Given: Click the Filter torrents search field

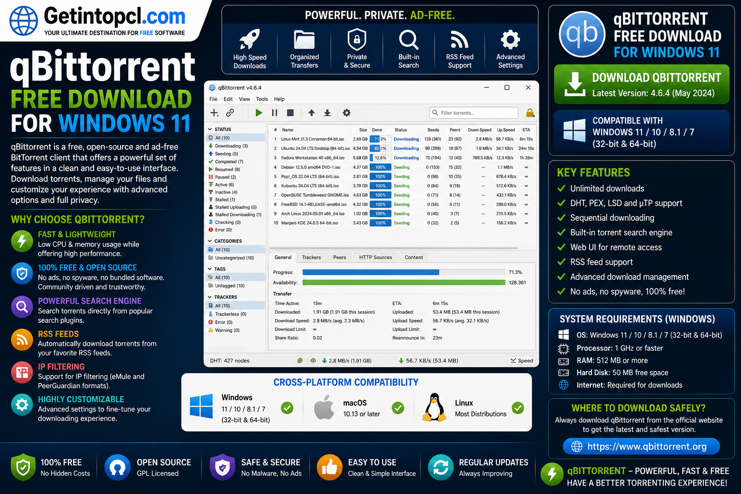Looking at the screenshot, I should click(474, 113).
